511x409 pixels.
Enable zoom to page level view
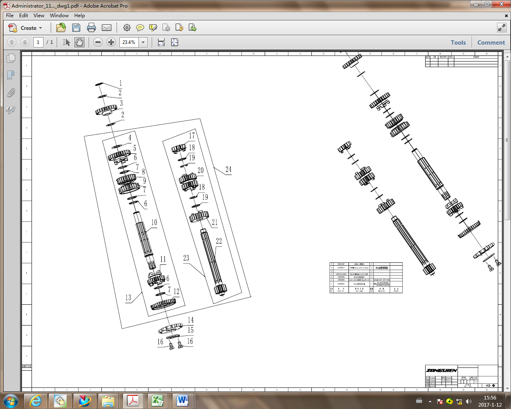click(x=174, y=42)
